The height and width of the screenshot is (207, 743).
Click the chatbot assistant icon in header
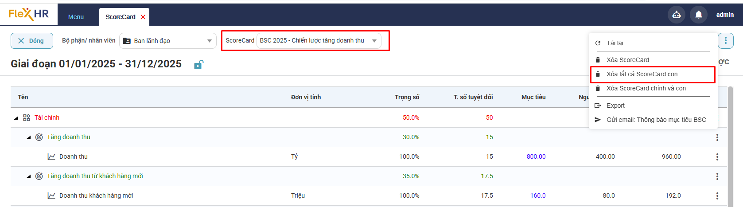coord(676,15)
